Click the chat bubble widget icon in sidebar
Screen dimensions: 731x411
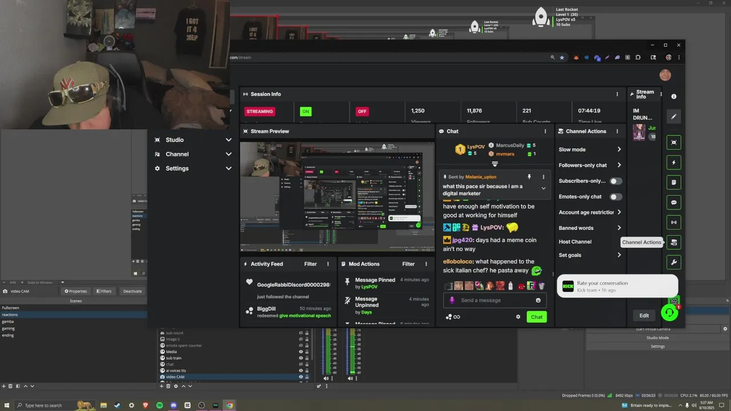point(674,203)
